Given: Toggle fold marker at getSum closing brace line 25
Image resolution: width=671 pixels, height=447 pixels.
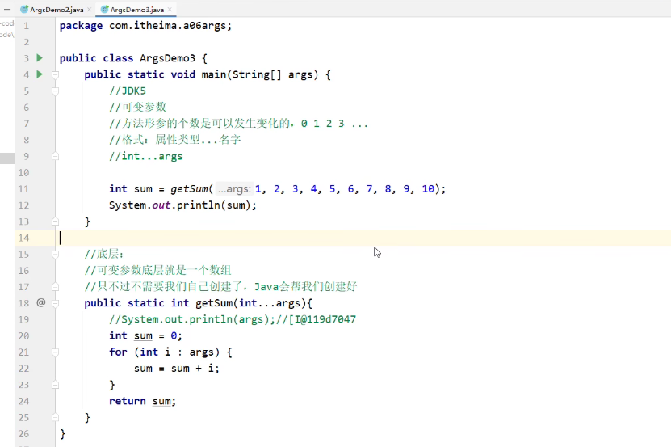Looking at the screenshot, I should [55, 417].
